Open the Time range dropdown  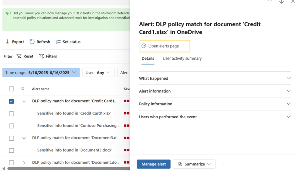click(x=41, y=72)
